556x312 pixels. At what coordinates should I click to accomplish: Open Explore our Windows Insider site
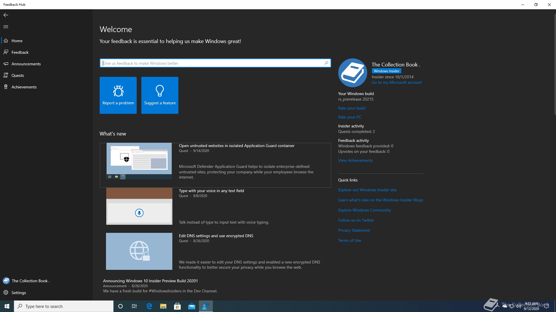click(x=367, y=190)
